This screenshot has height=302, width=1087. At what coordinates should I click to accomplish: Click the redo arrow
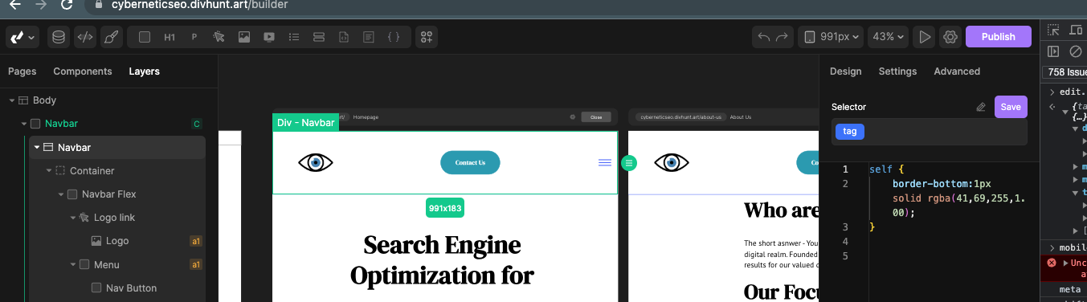(x=782, y=37)
